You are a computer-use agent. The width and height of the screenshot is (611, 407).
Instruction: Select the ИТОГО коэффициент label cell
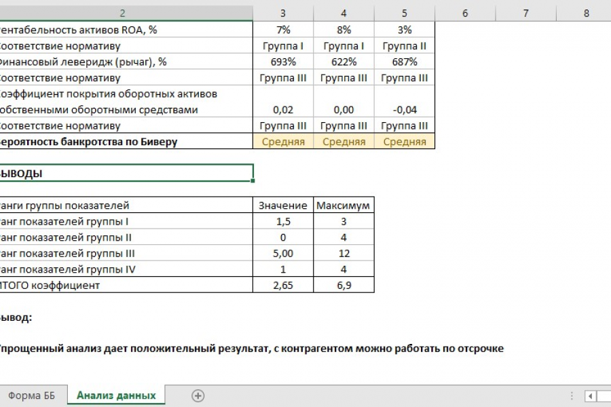126,285
